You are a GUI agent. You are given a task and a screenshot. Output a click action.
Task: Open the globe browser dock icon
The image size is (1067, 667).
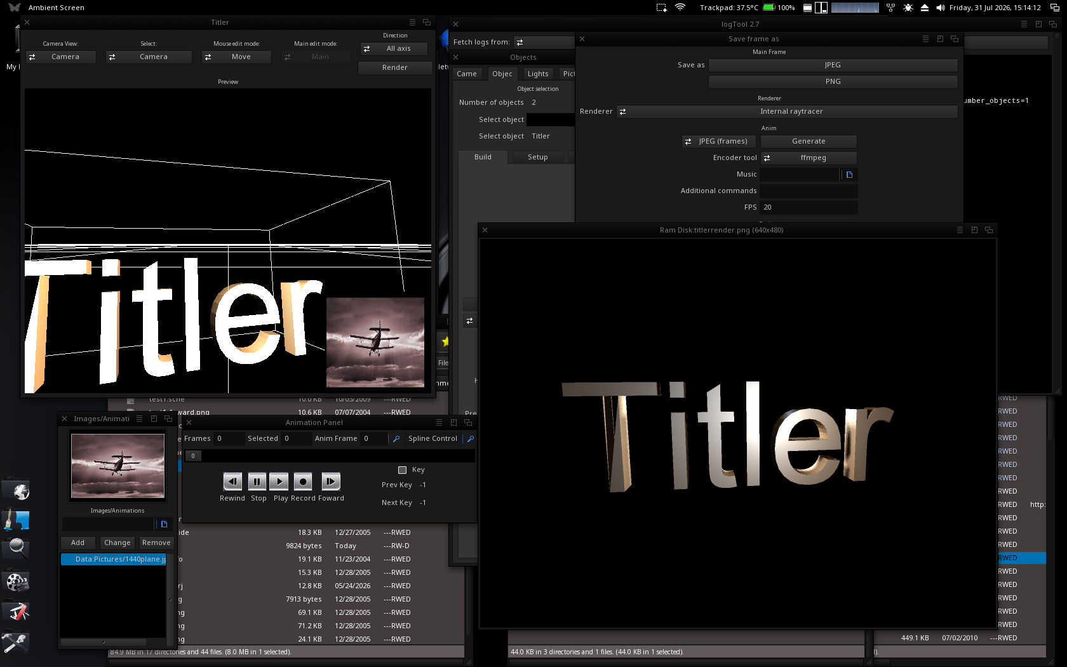[17, 490]
